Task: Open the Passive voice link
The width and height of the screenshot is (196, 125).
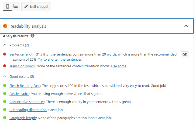Action: point(19,94)
